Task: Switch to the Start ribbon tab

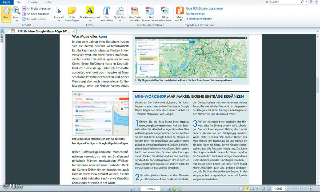Action: pos(19,2)
